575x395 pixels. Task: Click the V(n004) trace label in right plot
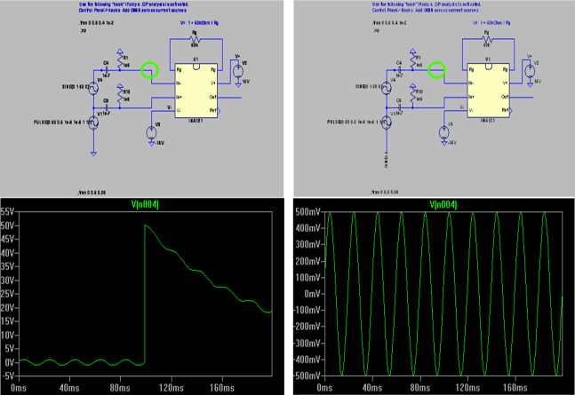(443, 204)
